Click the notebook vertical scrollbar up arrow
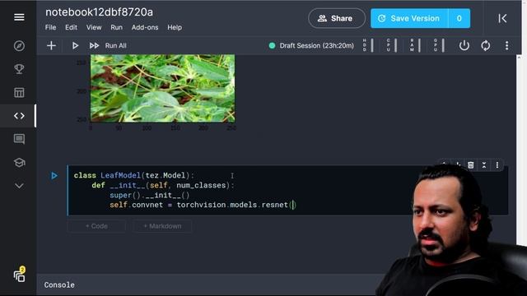Screen dimensions: 527x296 coord(519,58)
